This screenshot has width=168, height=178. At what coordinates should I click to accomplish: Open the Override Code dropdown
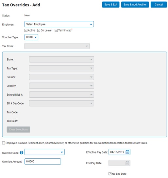coord(44,152)
